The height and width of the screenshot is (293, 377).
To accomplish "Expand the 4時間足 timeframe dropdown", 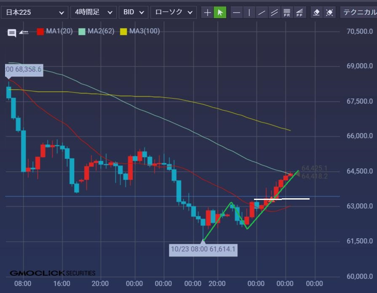I will click(94, 12).
